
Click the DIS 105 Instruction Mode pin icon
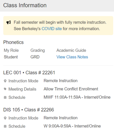pyautogui.click(x=5, y=118)
